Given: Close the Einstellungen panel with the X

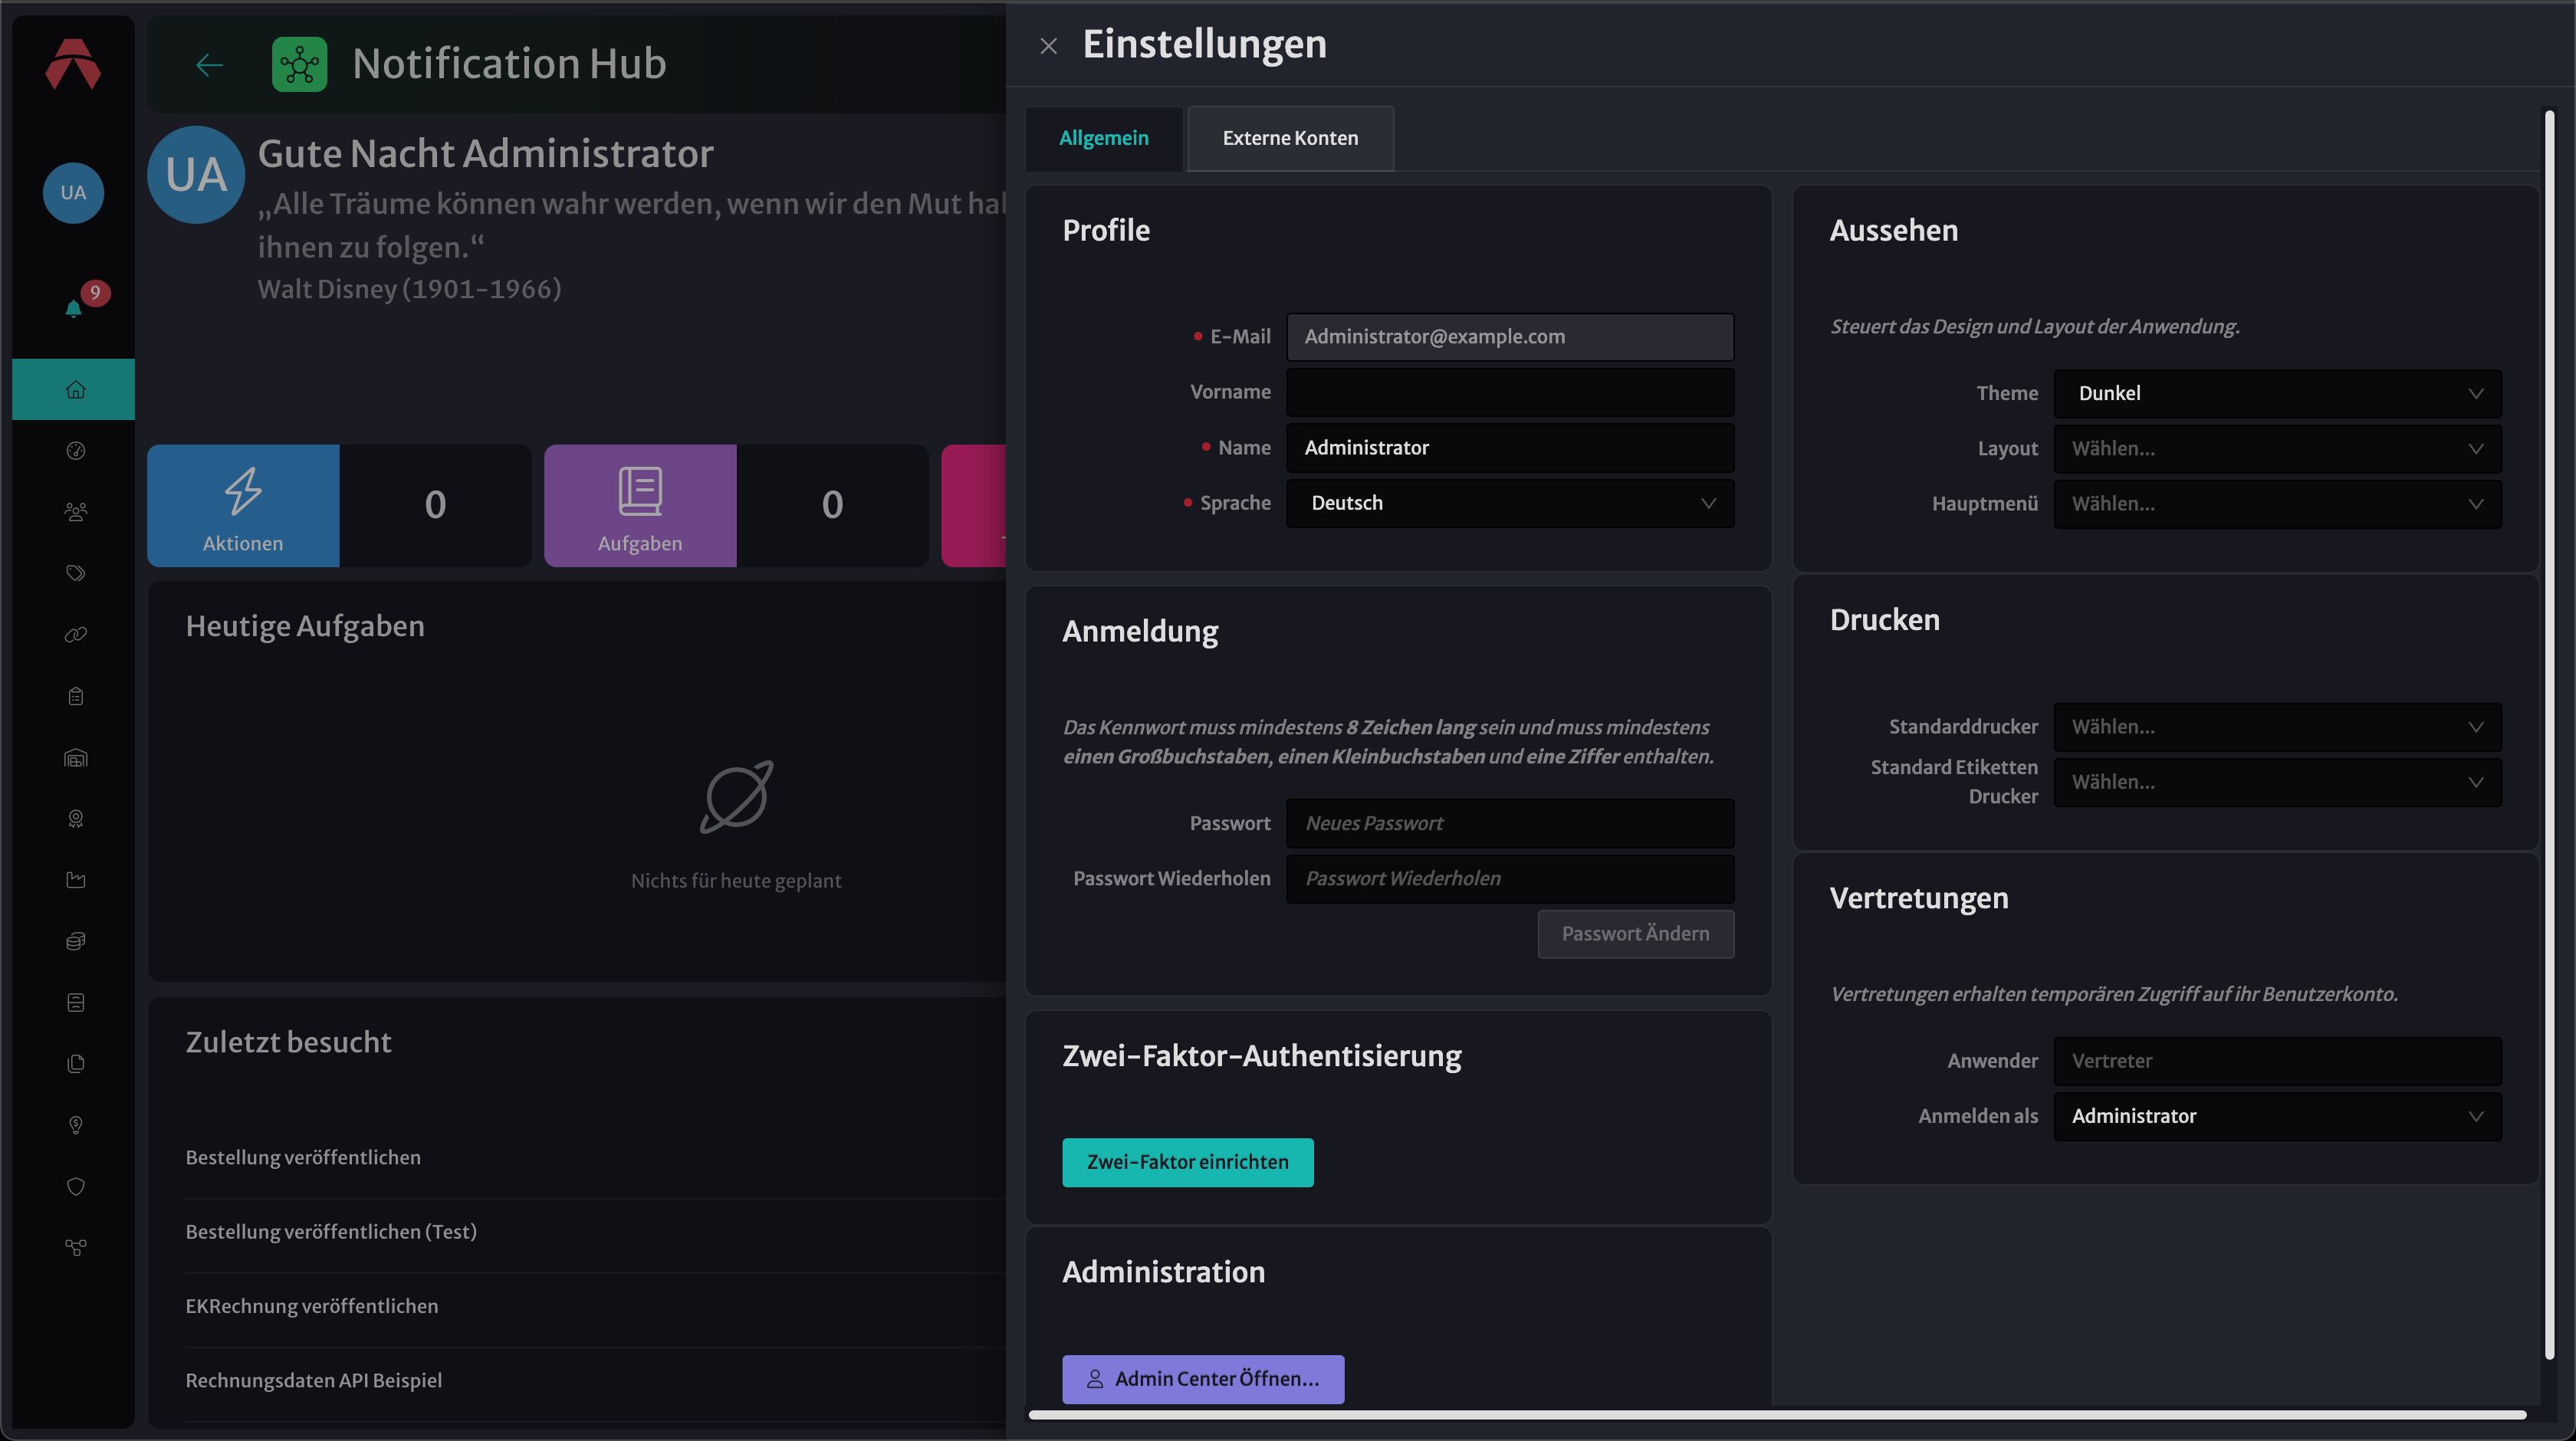Looking at the screenshot, I should click(1048, 46).
